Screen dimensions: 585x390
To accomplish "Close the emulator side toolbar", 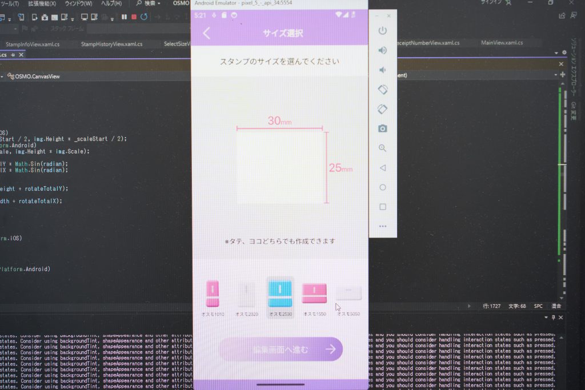I will (388, 15).
